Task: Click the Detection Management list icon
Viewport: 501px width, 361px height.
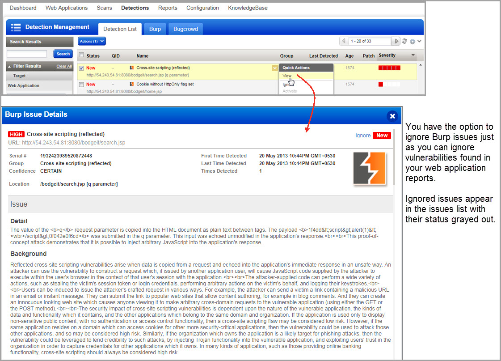Action: click(16, 27)
